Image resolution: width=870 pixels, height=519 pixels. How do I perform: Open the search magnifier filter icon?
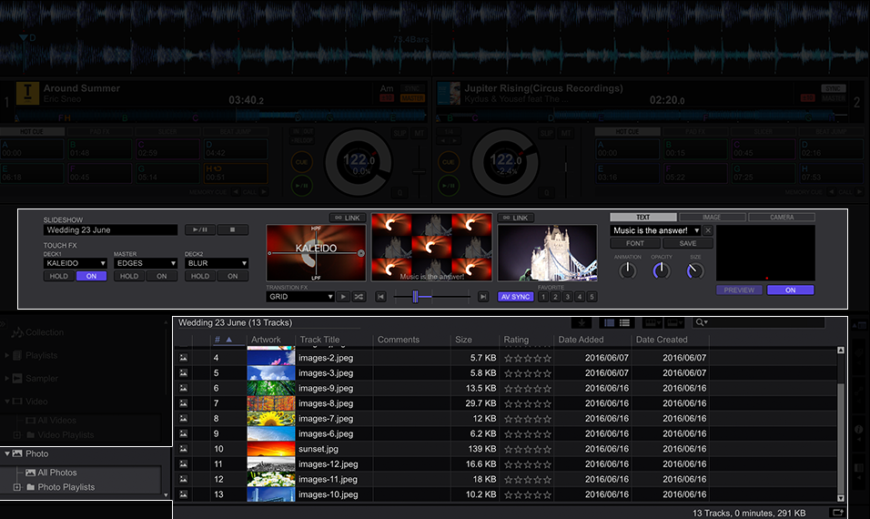tap(702, 322)
